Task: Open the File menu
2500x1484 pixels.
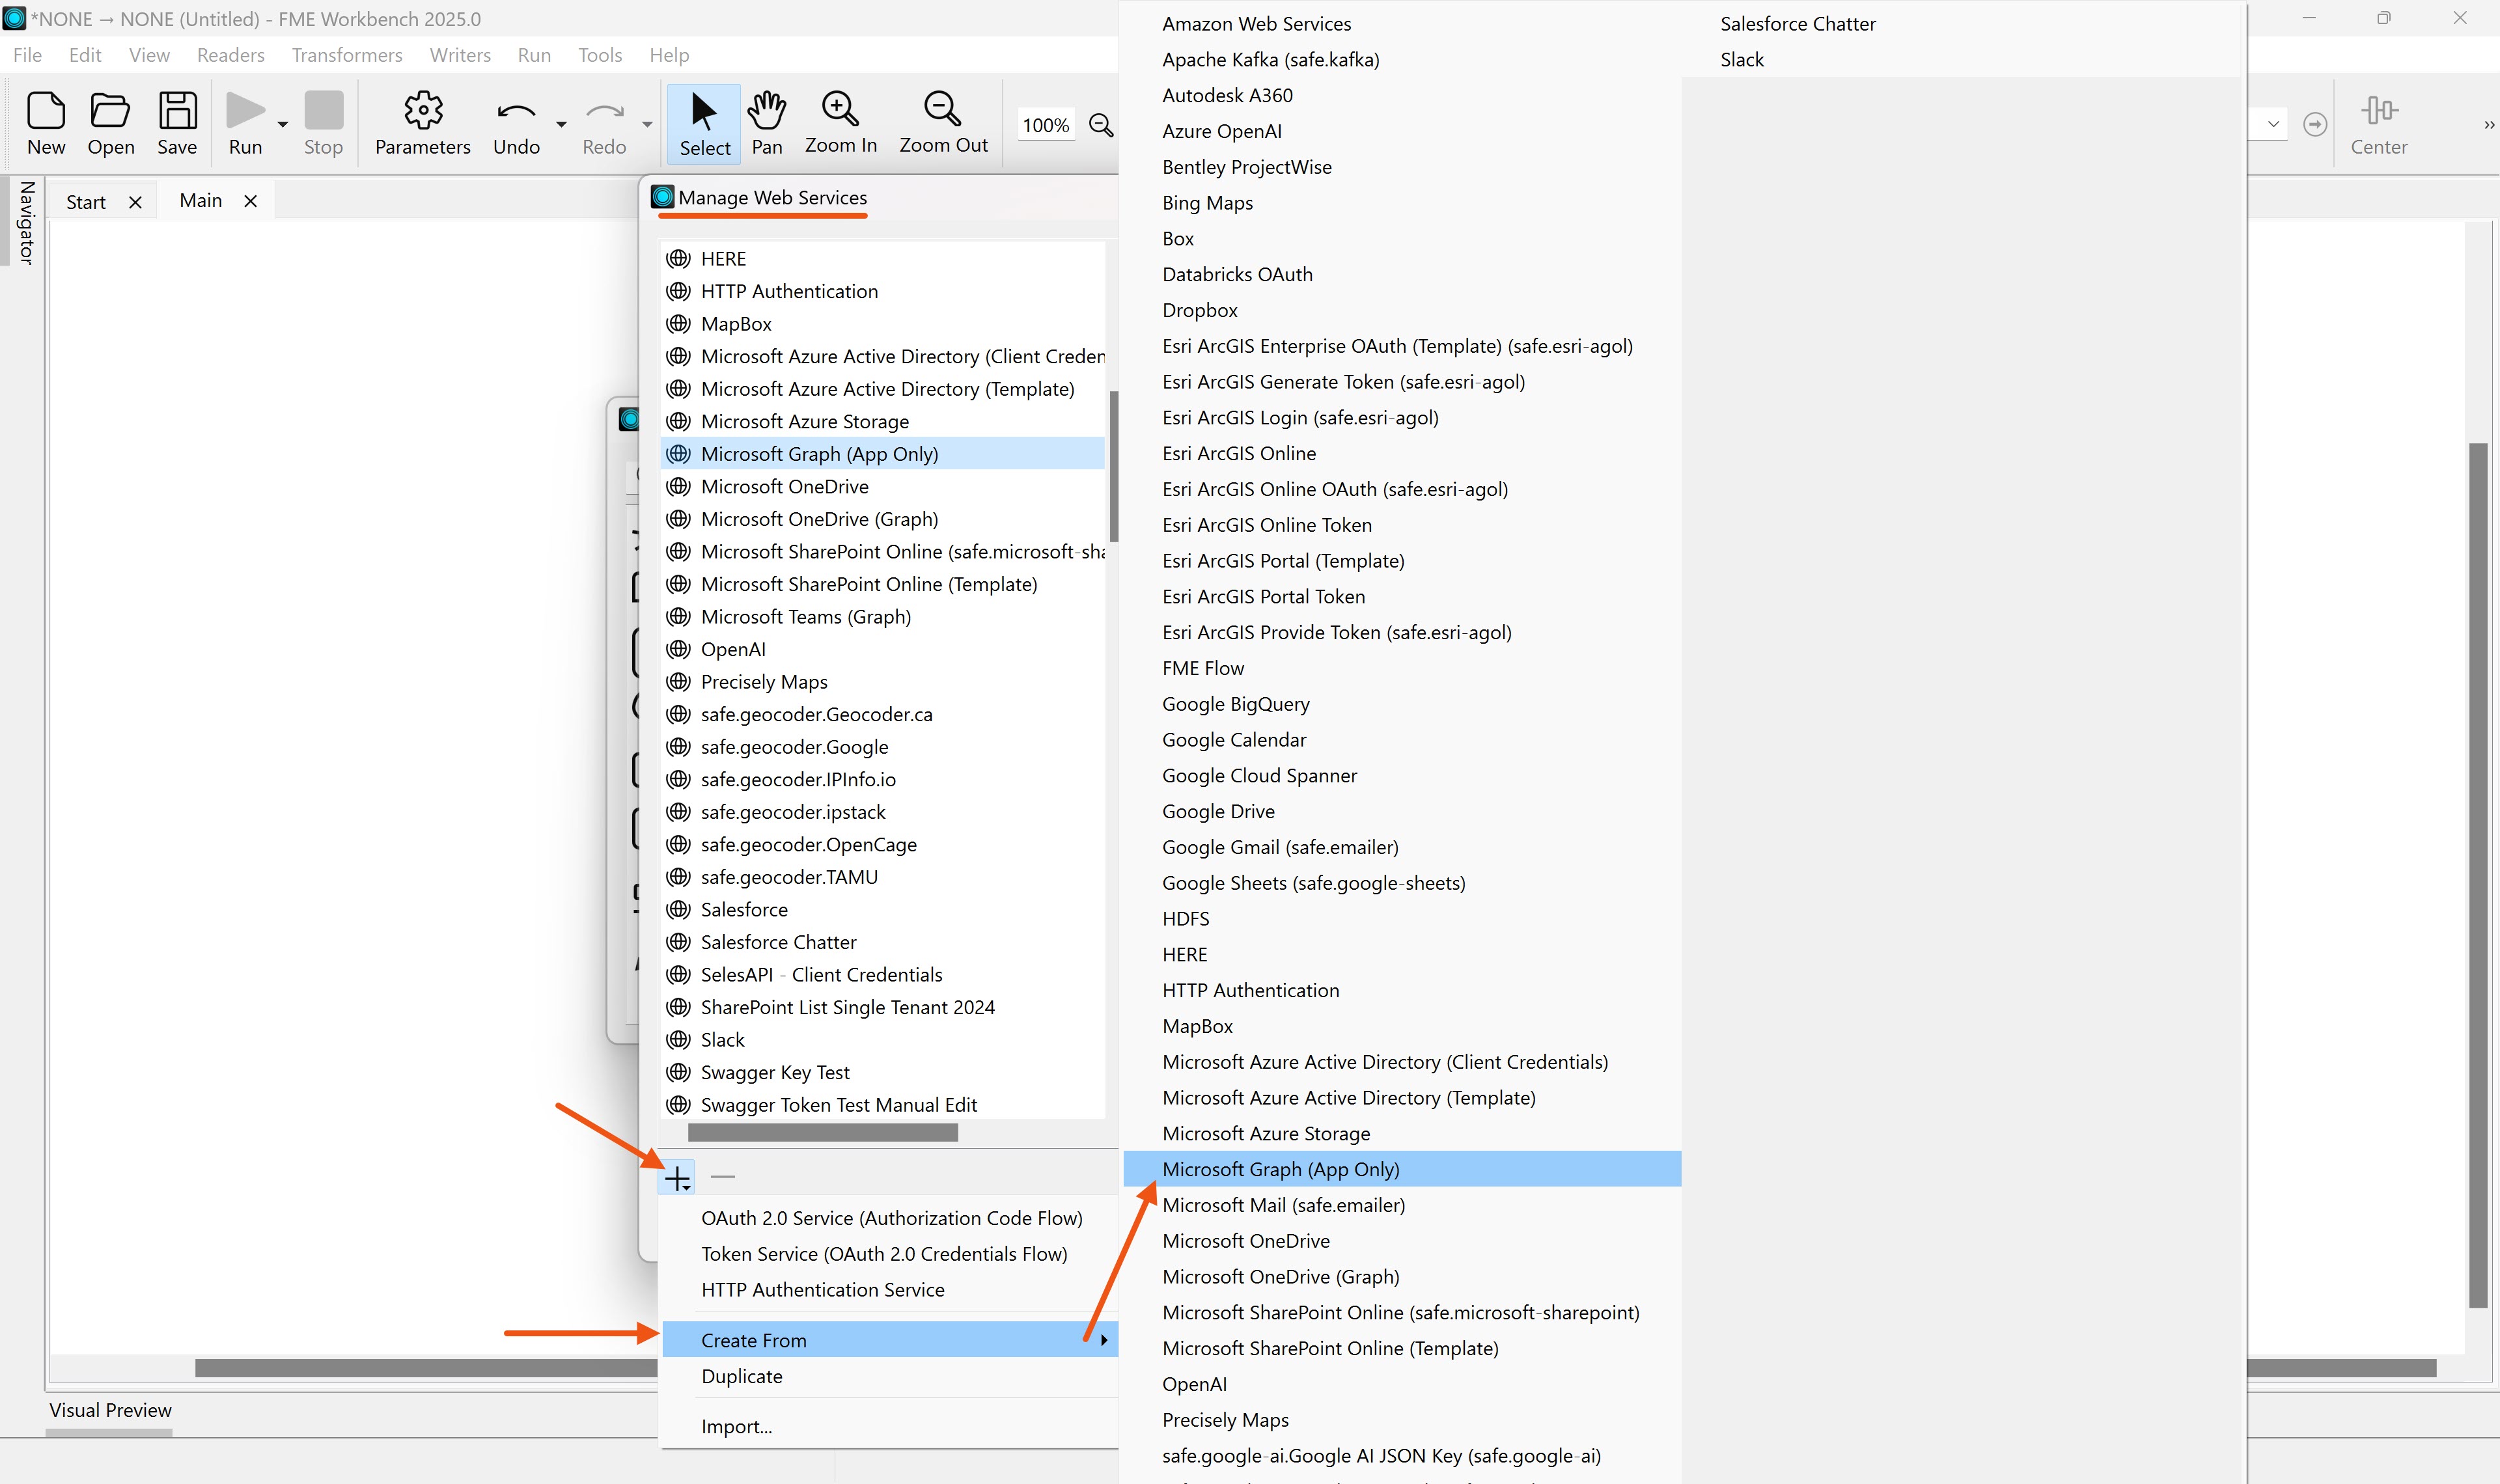Action: (x=27, y=55)
